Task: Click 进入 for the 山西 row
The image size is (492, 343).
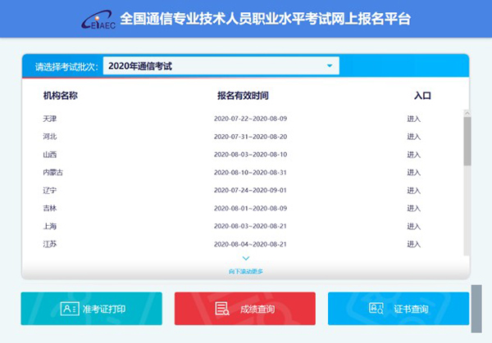Action: click(413, 155)
